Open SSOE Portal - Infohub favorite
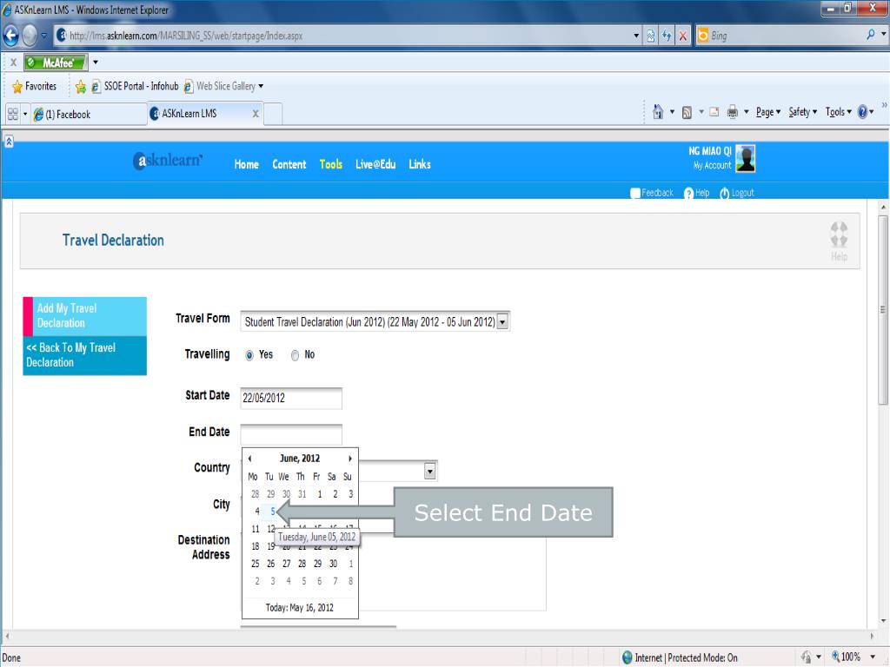 pos(135,86)
